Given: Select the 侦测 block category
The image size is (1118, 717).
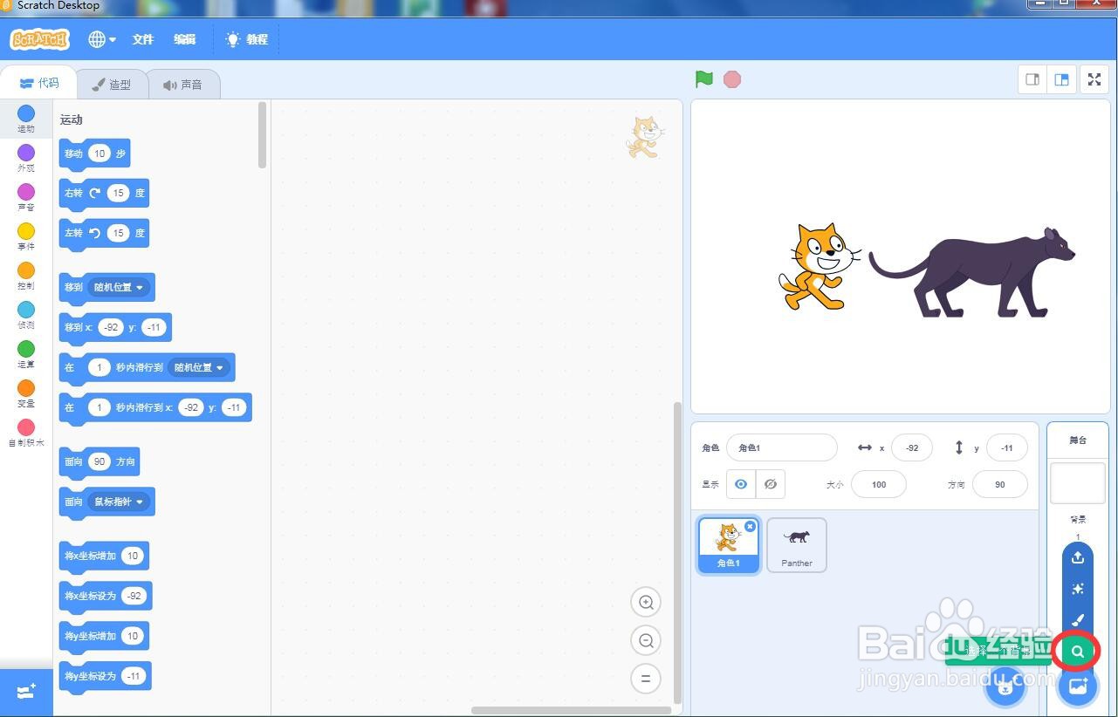Looking at the screenshot, I should click(x=26, y=316).
